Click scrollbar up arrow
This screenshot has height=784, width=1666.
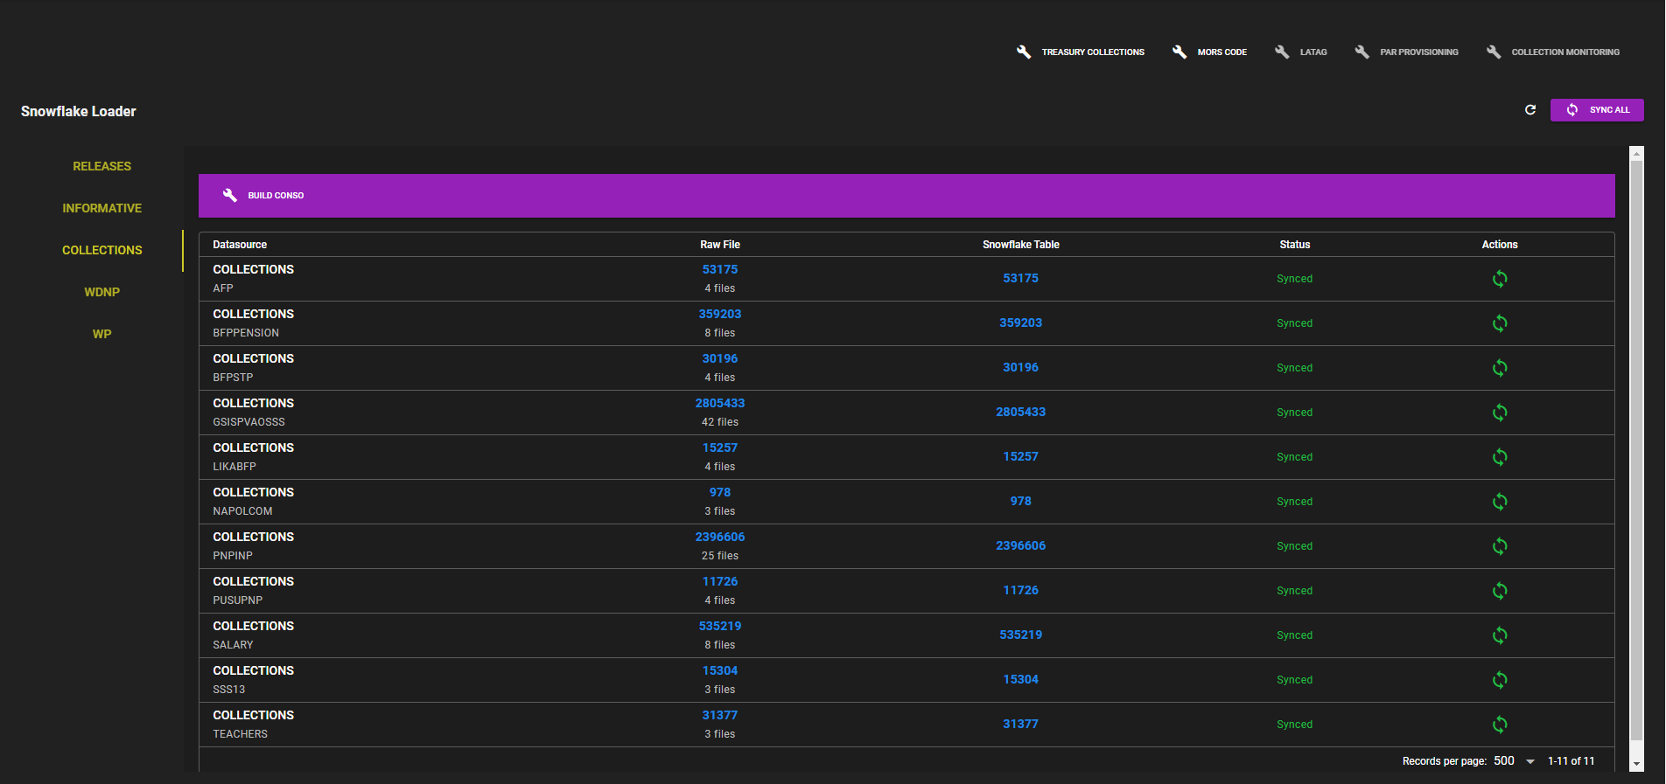coord(1636,153)
